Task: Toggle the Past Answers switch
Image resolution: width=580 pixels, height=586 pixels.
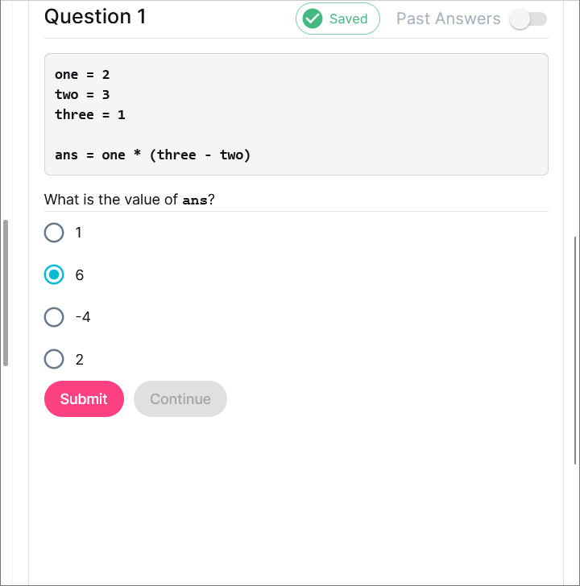Action: [x=528, y=19]
